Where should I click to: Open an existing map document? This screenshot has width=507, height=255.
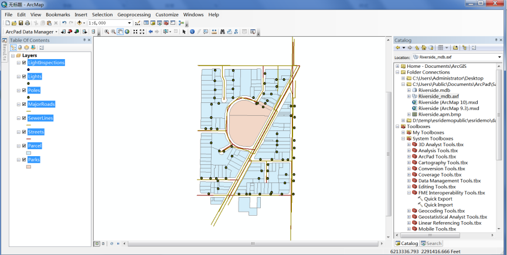tap(14, 23)
